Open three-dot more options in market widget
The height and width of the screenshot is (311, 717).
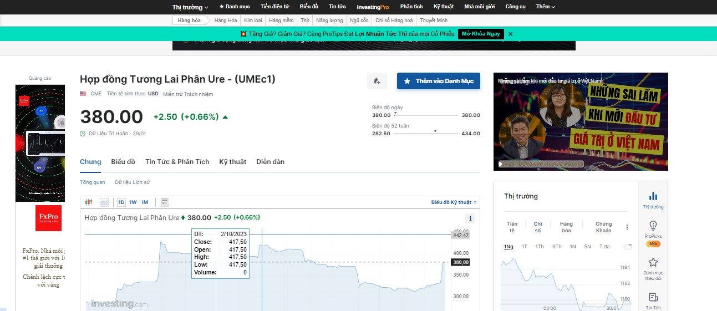point(627,227)
